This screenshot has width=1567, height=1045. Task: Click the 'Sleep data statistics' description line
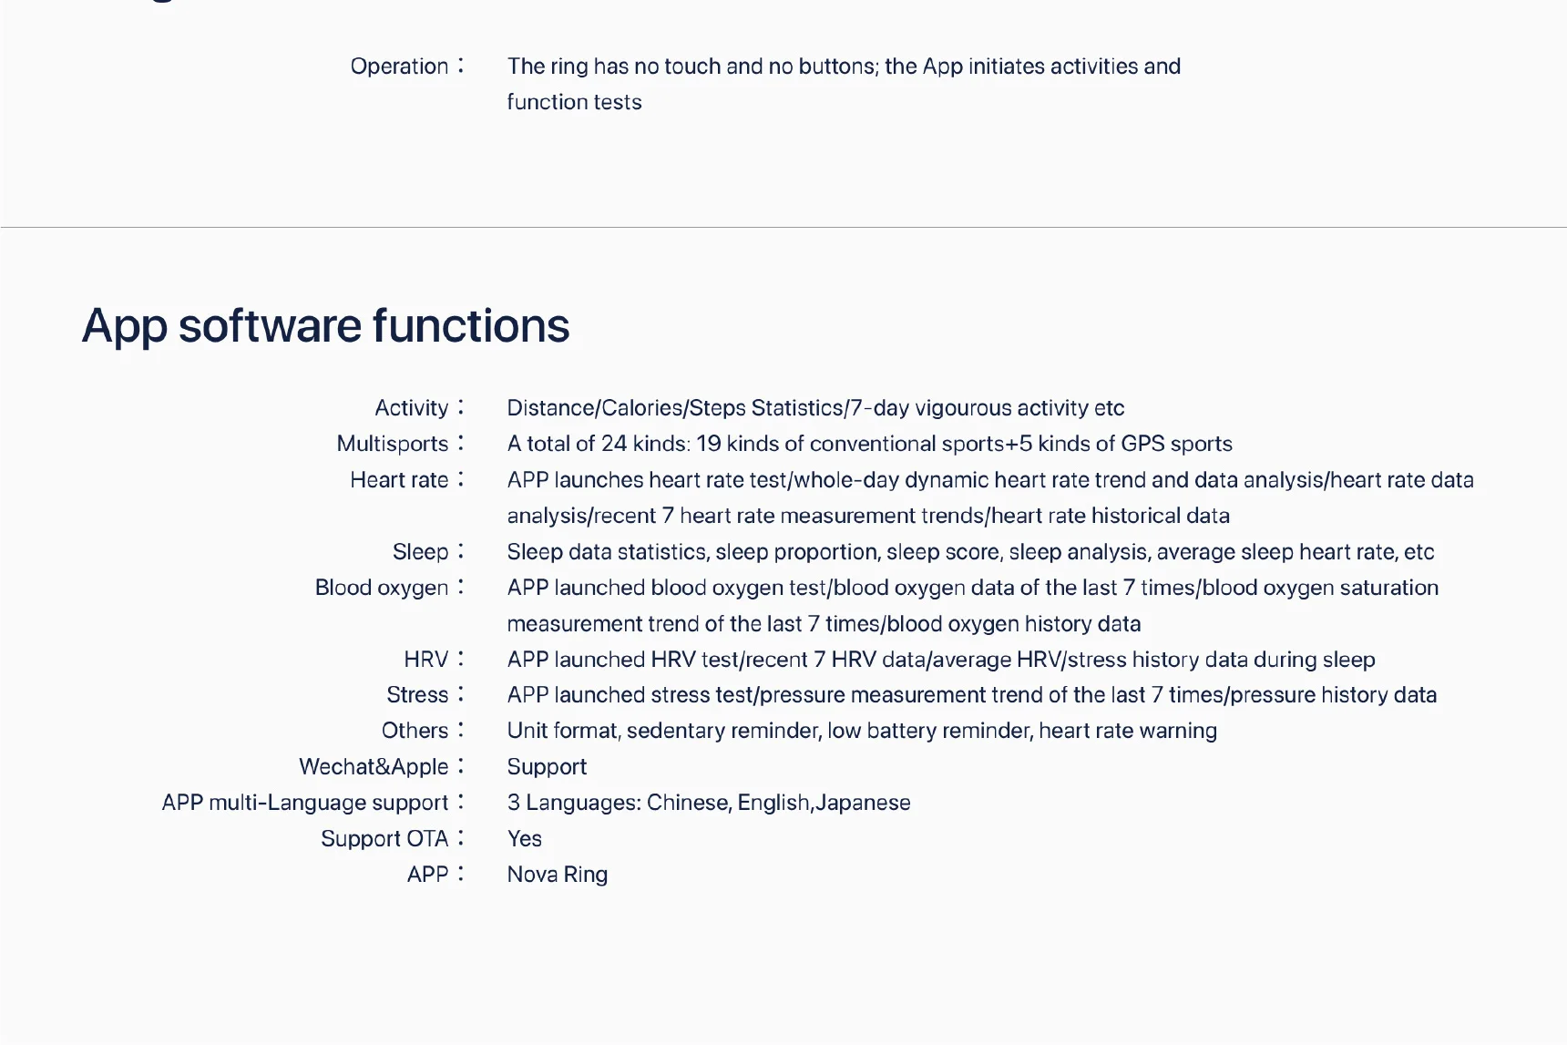969,552
